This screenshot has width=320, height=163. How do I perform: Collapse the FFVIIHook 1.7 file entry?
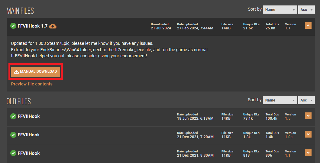308,25
